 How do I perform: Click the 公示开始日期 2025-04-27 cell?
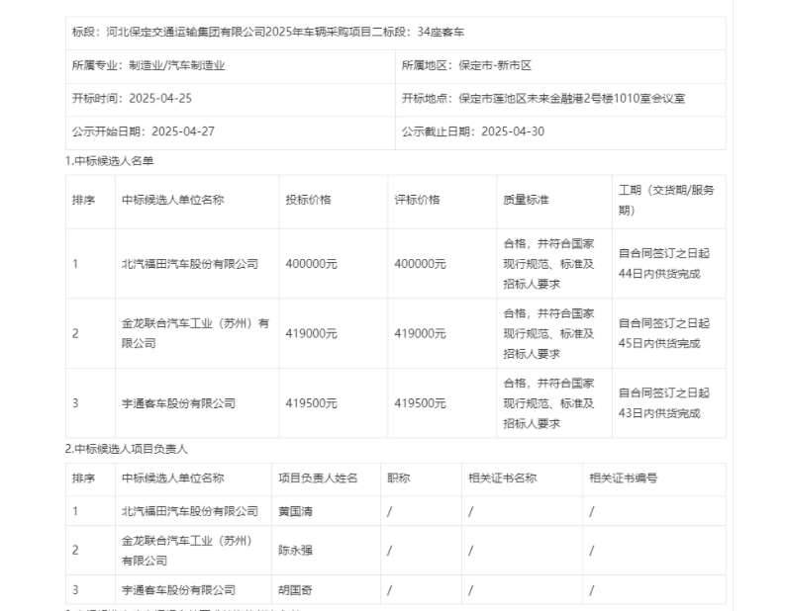click(x=143, y=131)
